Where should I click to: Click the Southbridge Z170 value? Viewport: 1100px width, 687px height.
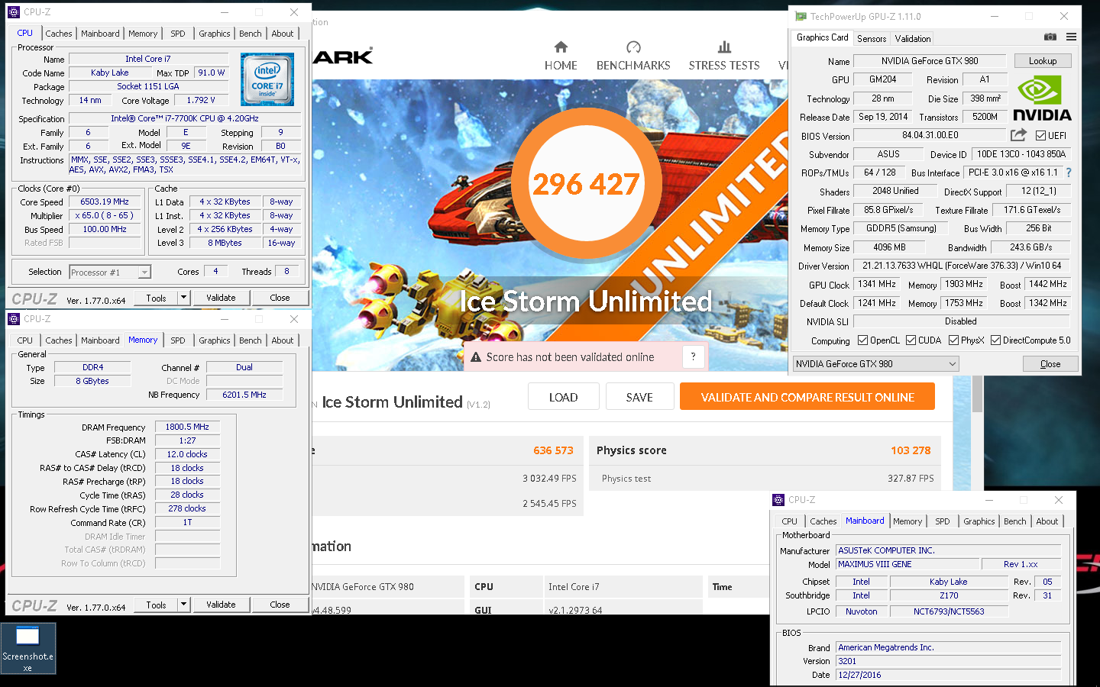click(949, 595)
